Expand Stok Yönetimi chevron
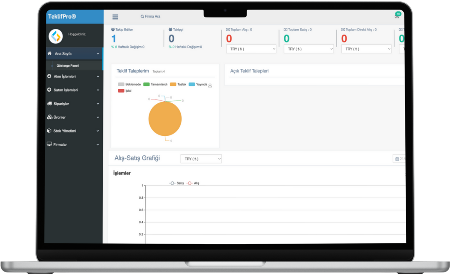The image size is (450, 275). [x=98, y=131]
